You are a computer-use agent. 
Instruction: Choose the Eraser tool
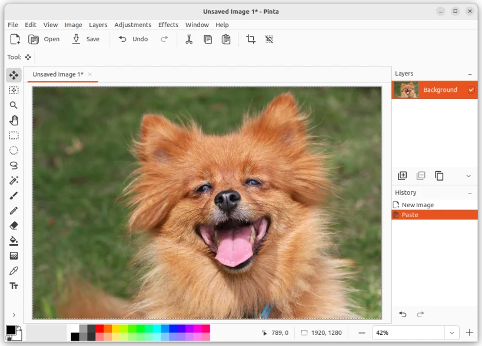click(14, 225)
